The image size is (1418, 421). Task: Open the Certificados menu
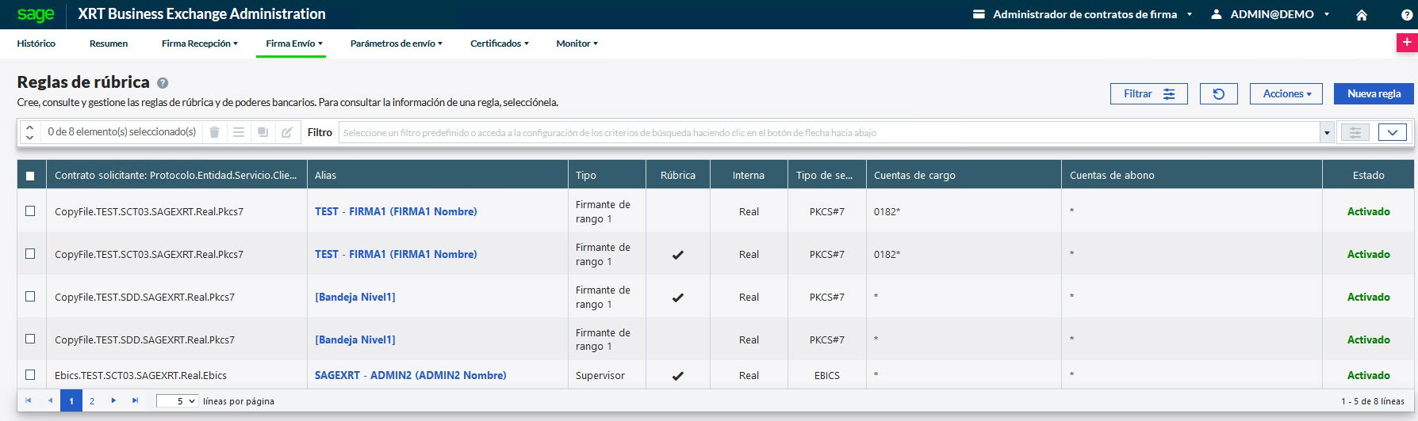pos(499,44)
